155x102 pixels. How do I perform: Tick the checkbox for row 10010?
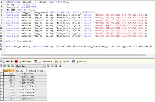coord(1,99)
